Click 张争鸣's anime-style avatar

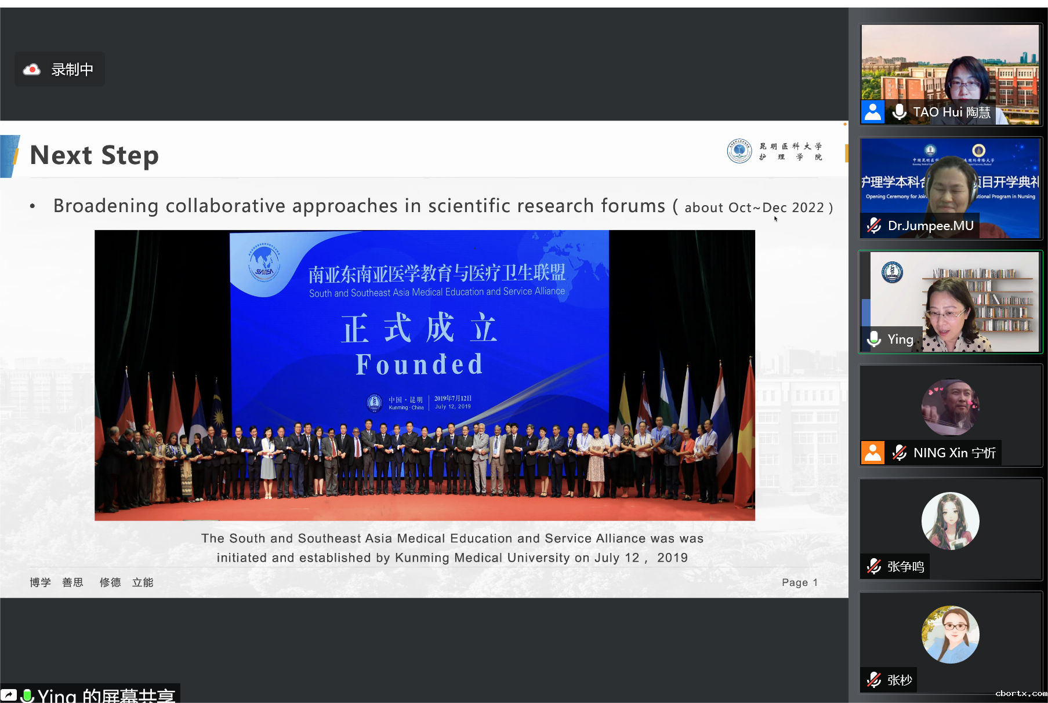950,520
